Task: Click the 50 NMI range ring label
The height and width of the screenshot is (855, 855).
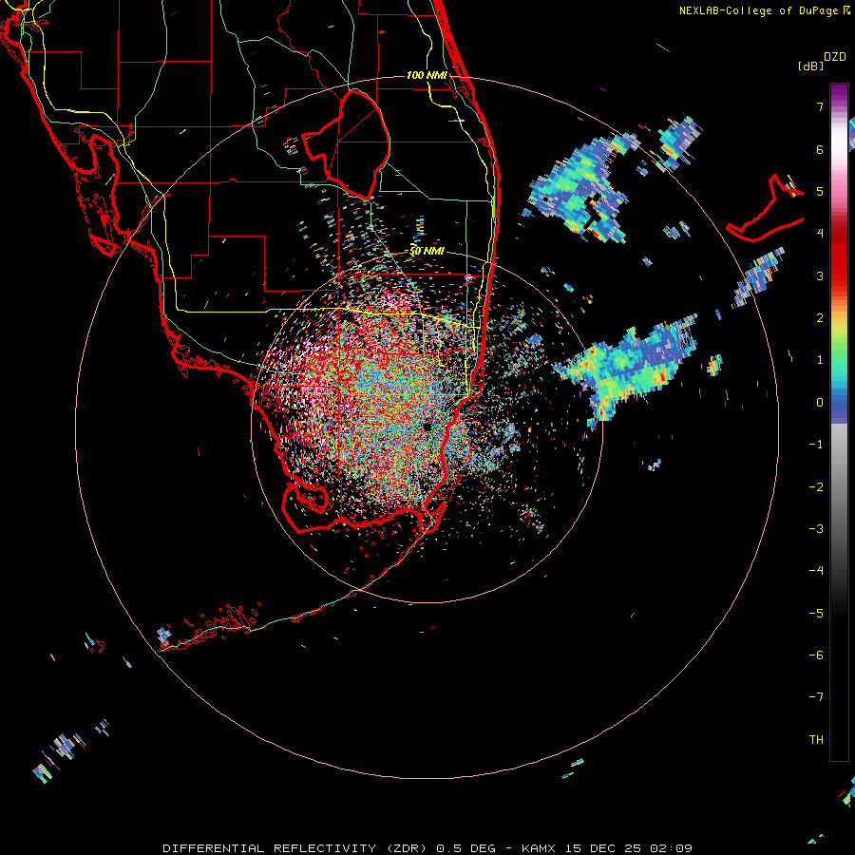Action: 427,251
